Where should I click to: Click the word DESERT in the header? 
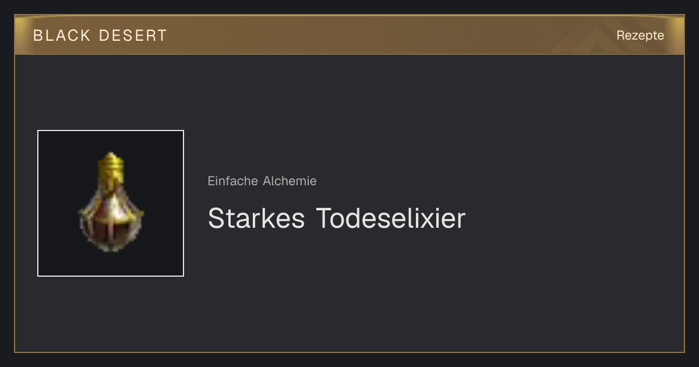pos(133,36)
